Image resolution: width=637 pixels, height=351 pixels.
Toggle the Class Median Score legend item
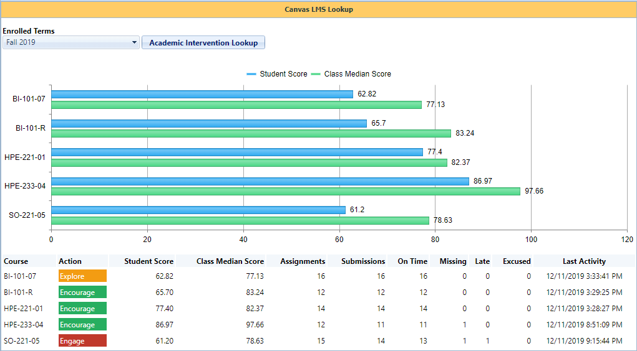pyautogui.click(x=351, y=73)
